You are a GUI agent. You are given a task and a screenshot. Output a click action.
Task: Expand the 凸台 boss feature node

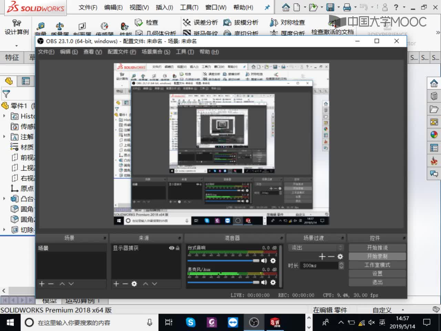pyautogui.click(x=4, y=199)
